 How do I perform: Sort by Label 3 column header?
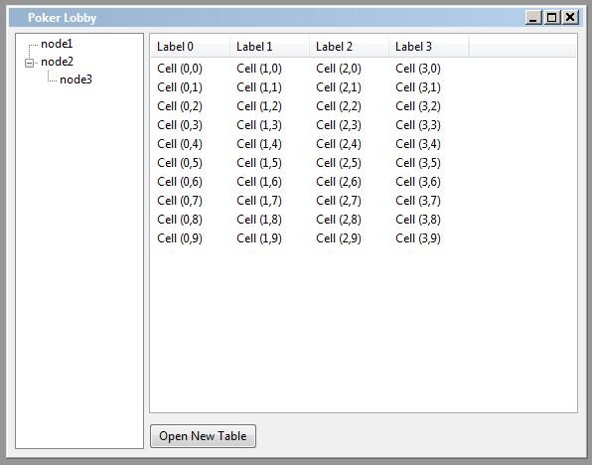(x=428, y=47)
